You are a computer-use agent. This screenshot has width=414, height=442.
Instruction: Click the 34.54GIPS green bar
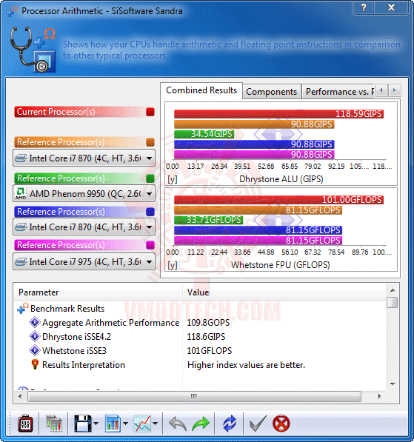[x=204, y=134]
